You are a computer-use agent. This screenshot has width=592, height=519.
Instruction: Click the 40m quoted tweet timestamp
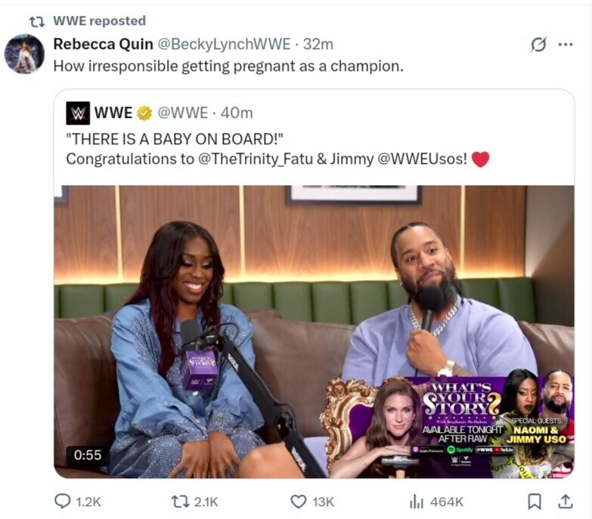point(237,113)
